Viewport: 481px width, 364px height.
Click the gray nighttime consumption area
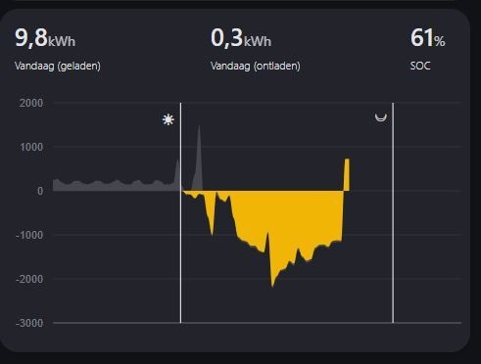[116, 185]
